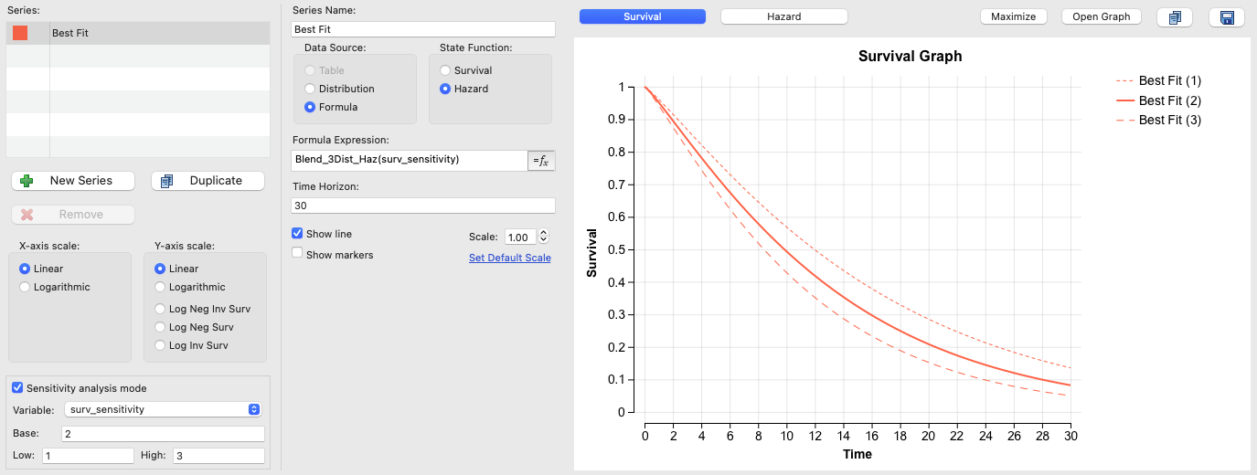
Task: Click the Maximize graph button
Action: coord(1013,16)
